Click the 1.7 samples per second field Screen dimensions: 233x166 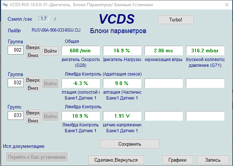(x=44, y=19)
